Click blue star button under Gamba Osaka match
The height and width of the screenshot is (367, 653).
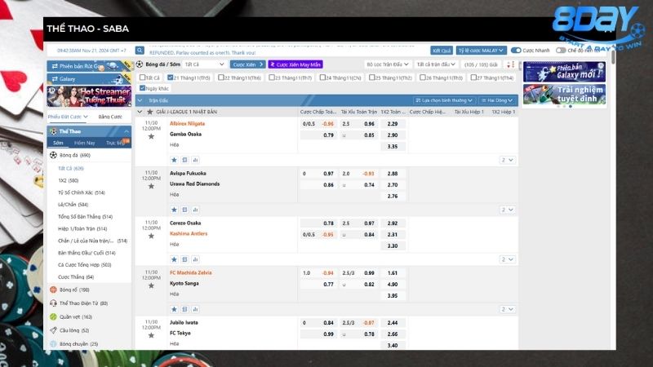pyautogui.click(x=174, y=160)
